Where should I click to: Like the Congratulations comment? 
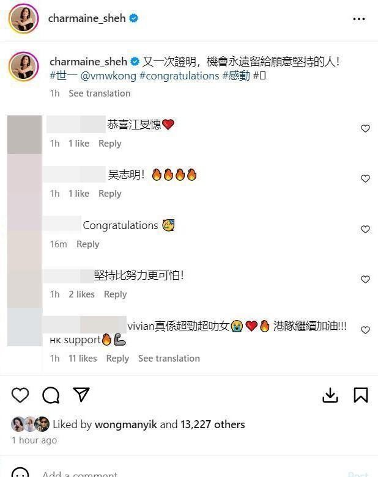tap(365, 229)
